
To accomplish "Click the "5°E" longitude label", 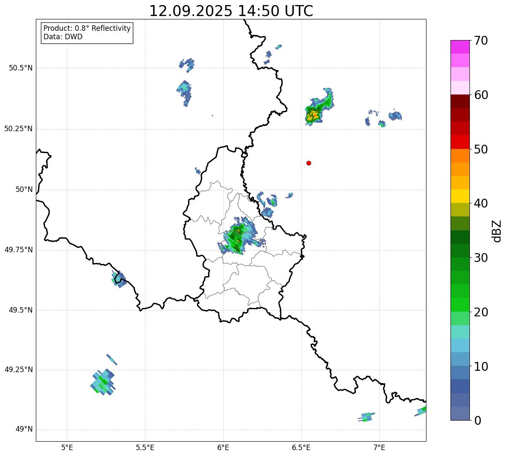I will coord(67,447).
